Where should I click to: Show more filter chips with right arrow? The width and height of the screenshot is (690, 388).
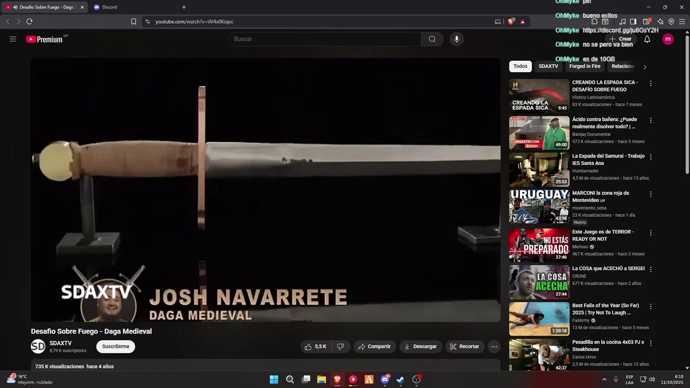click(x=645, y=67)
